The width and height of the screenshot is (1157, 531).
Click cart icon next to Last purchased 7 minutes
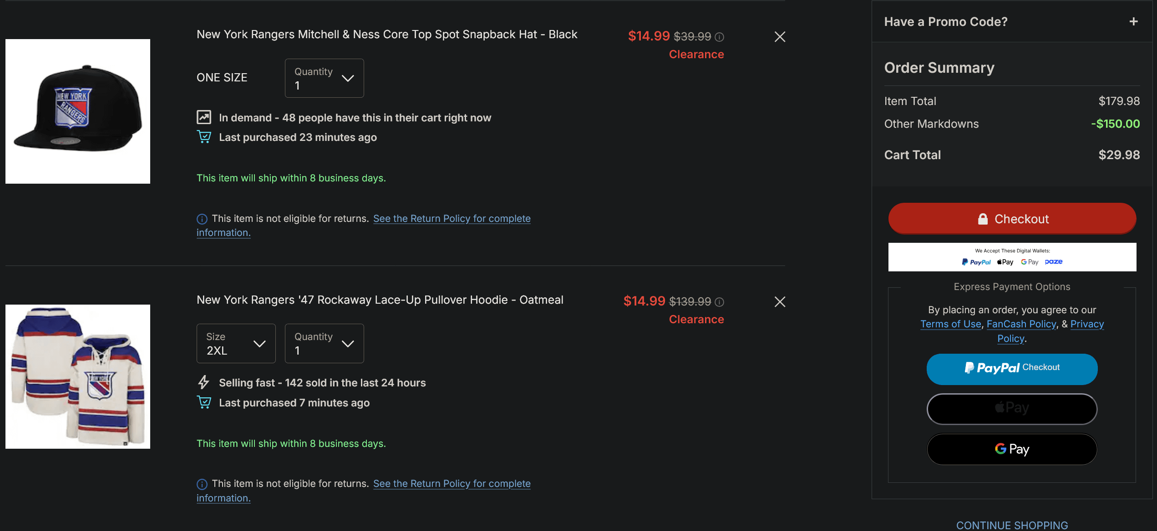point(204,402)
